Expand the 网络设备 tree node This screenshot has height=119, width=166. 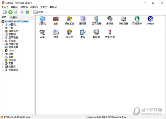click(3, 48)
